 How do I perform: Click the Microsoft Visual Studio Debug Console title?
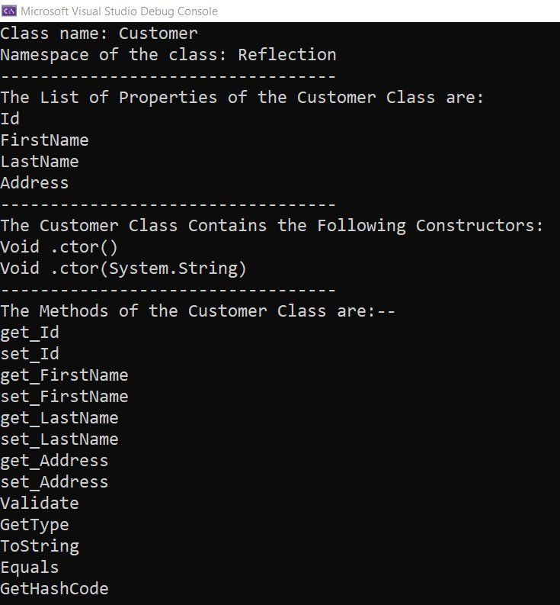tap(119, 11)
